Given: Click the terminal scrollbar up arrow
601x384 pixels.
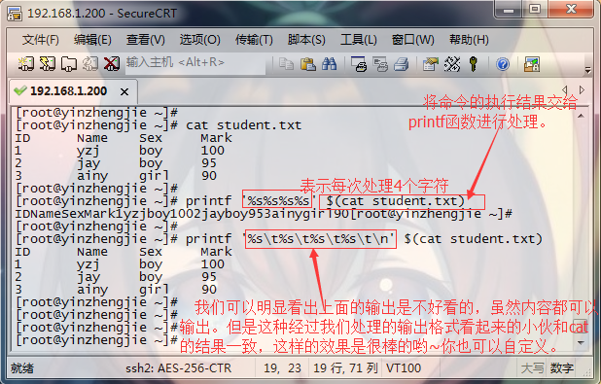Looking at the screenshot, I should coord(582,116).
